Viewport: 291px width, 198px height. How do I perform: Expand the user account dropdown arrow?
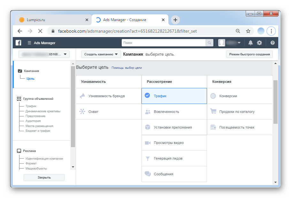239,43
